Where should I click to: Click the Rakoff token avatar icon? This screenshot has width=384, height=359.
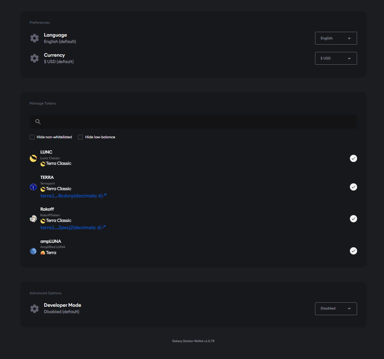coord(33,219)
